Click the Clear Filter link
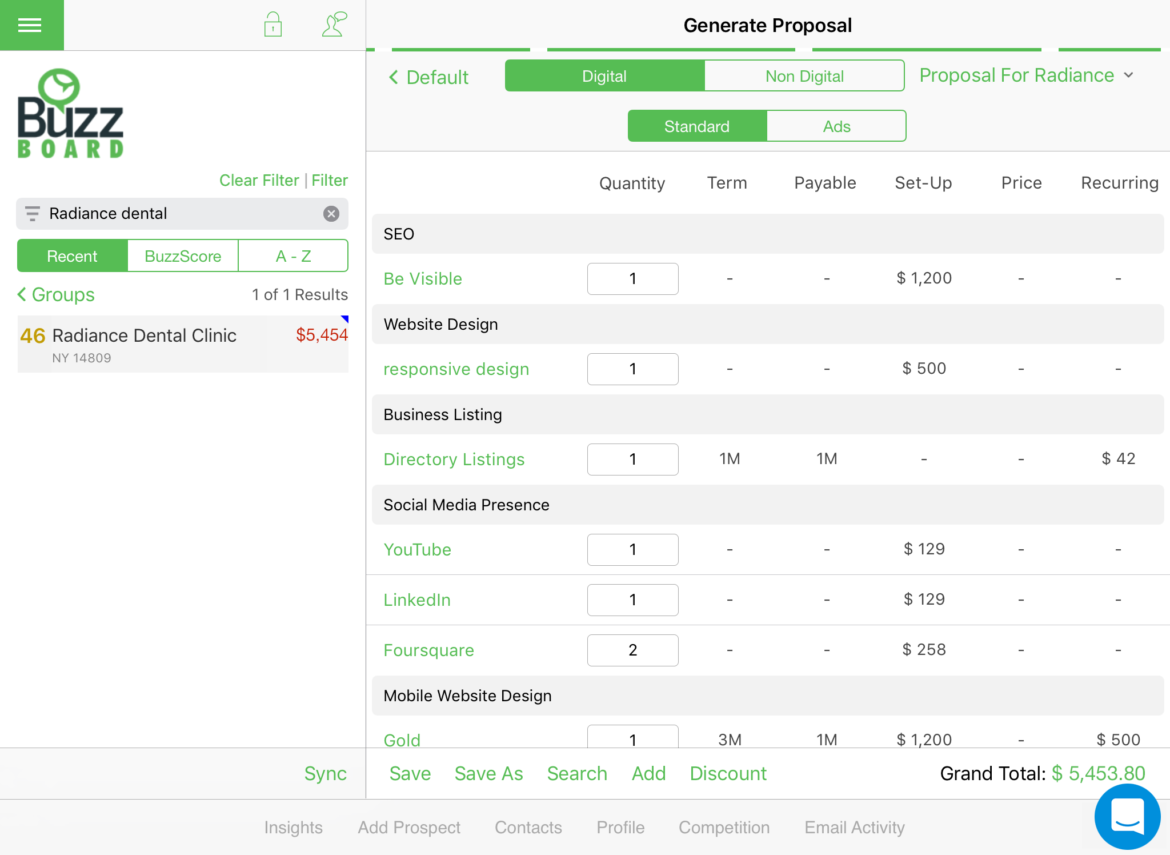This screenshot has width=1170, height=855. [x=259, y=180]
